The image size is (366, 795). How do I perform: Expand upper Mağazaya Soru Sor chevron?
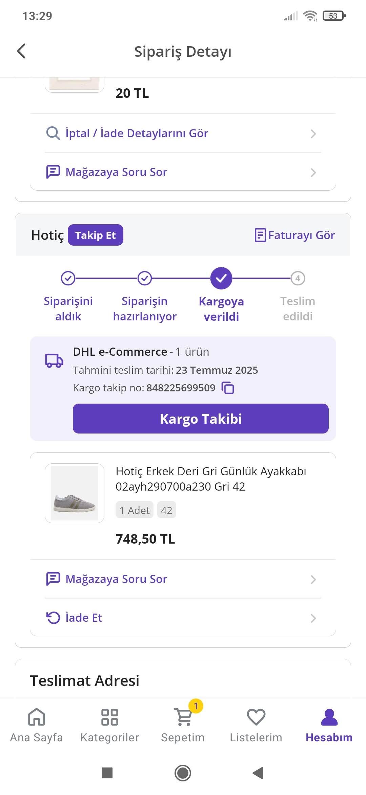click(x=313, y=173)
